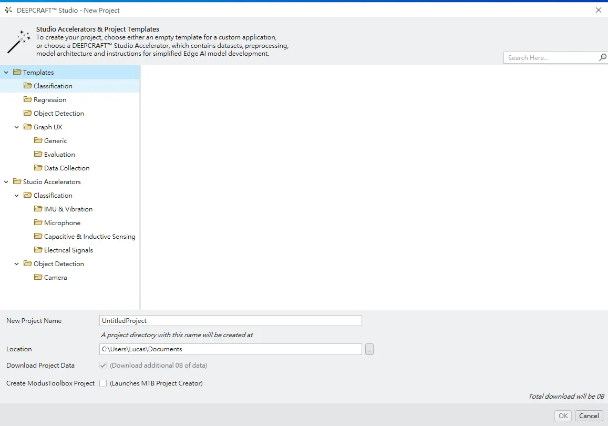The image size is (608, 426).
Task: Collapse Object Detection under Studio Accelerators
Action: click(x=17, y=264)
